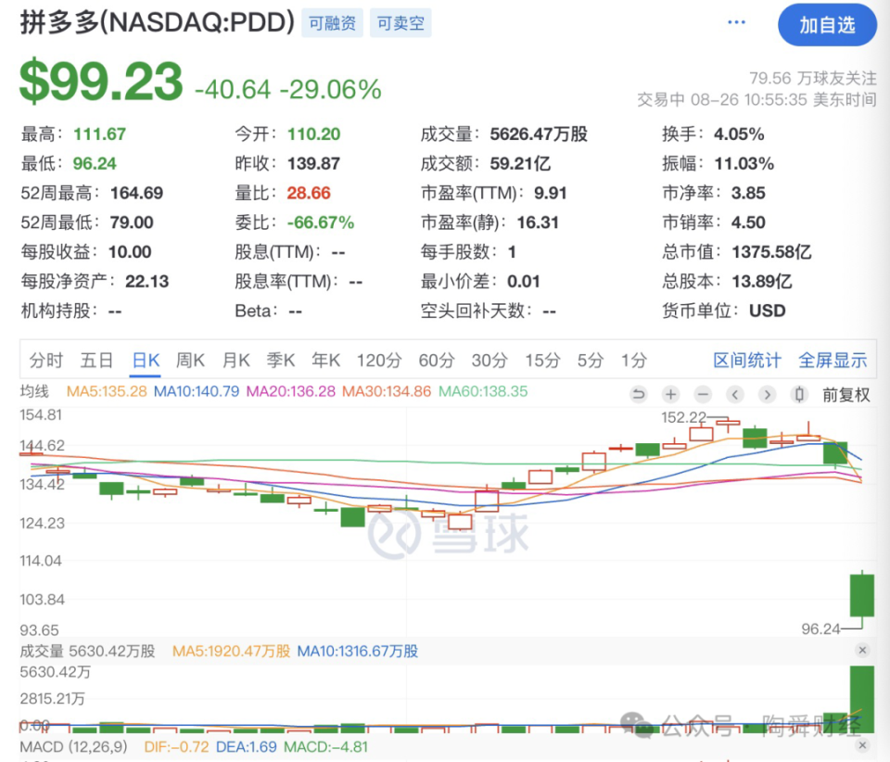Click the 成交额 value 59.21亿
890x762 pixels.
pyautogui.click(x=520, y=163)
